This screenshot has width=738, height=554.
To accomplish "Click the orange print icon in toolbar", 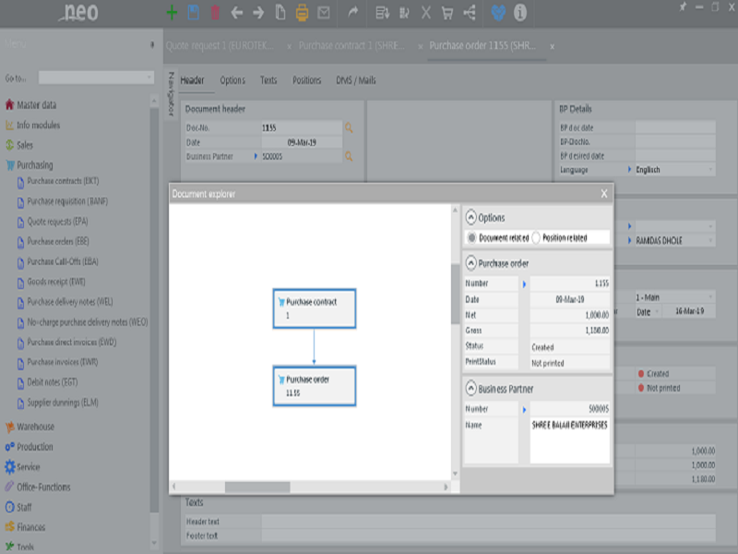I will (x=302, y=13).
